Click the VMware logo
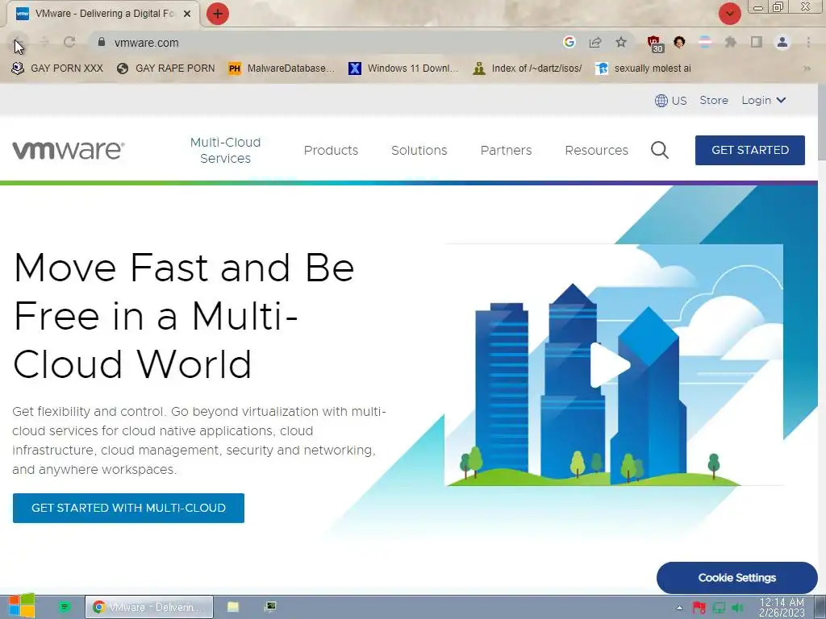The width and height of the screenshot is (826, 619). click(69, 150)
